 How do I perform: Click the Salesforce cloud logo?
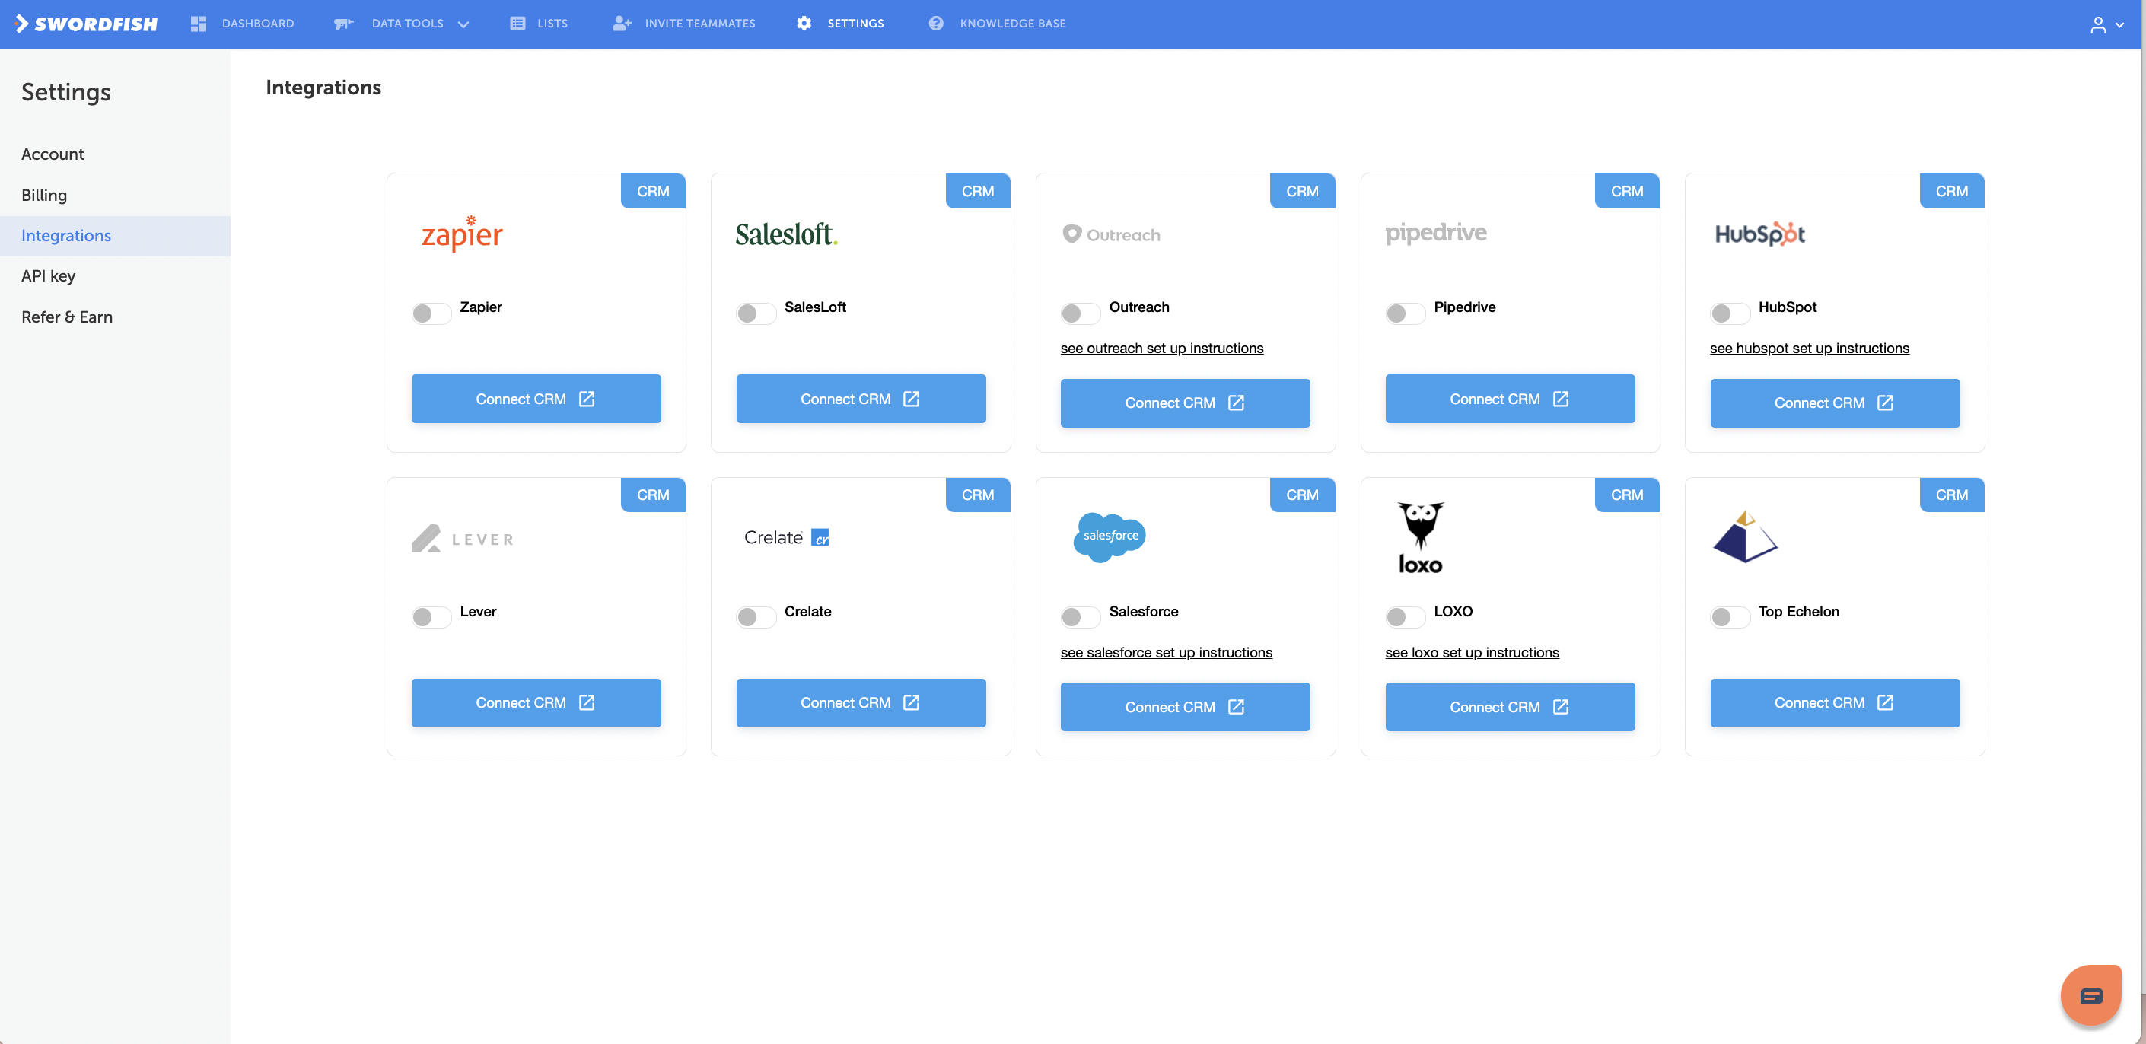click(x=1110, y=536)
